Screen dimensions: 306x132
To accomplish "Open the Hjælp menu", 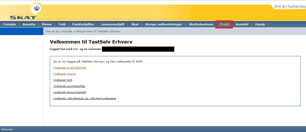I will (260, 24).
